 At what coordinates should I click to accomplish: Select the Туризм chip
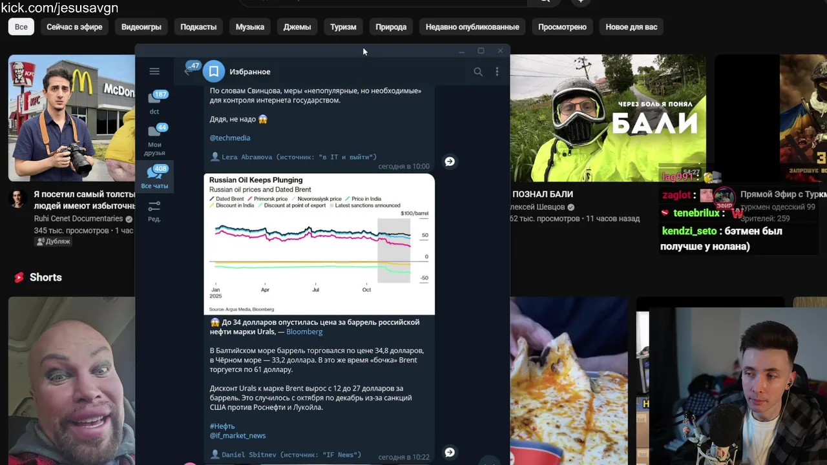[343, 26]
